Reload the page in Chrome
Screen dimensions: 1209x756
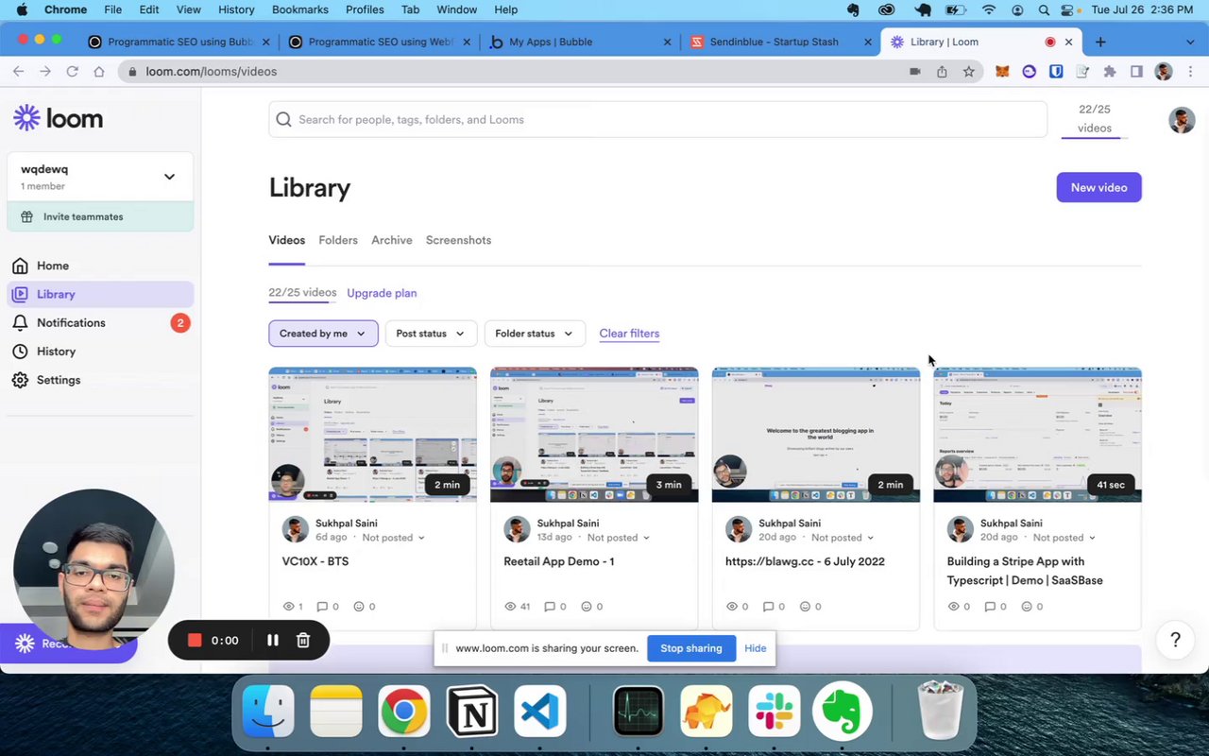(72, 71)
